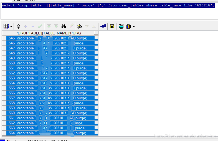218x141 pixels.
Task: Select row number 1563
Action: (11, 128)
